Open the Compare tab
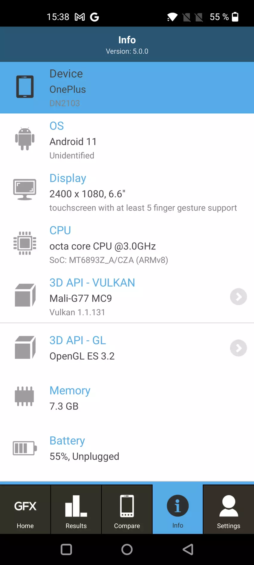 (x=127, y=510)
